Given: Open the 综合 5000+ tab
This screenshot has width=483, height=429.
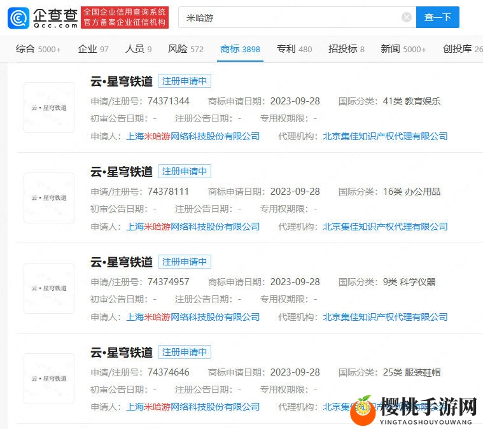Looking at the screenshot, I should [38, 49].
